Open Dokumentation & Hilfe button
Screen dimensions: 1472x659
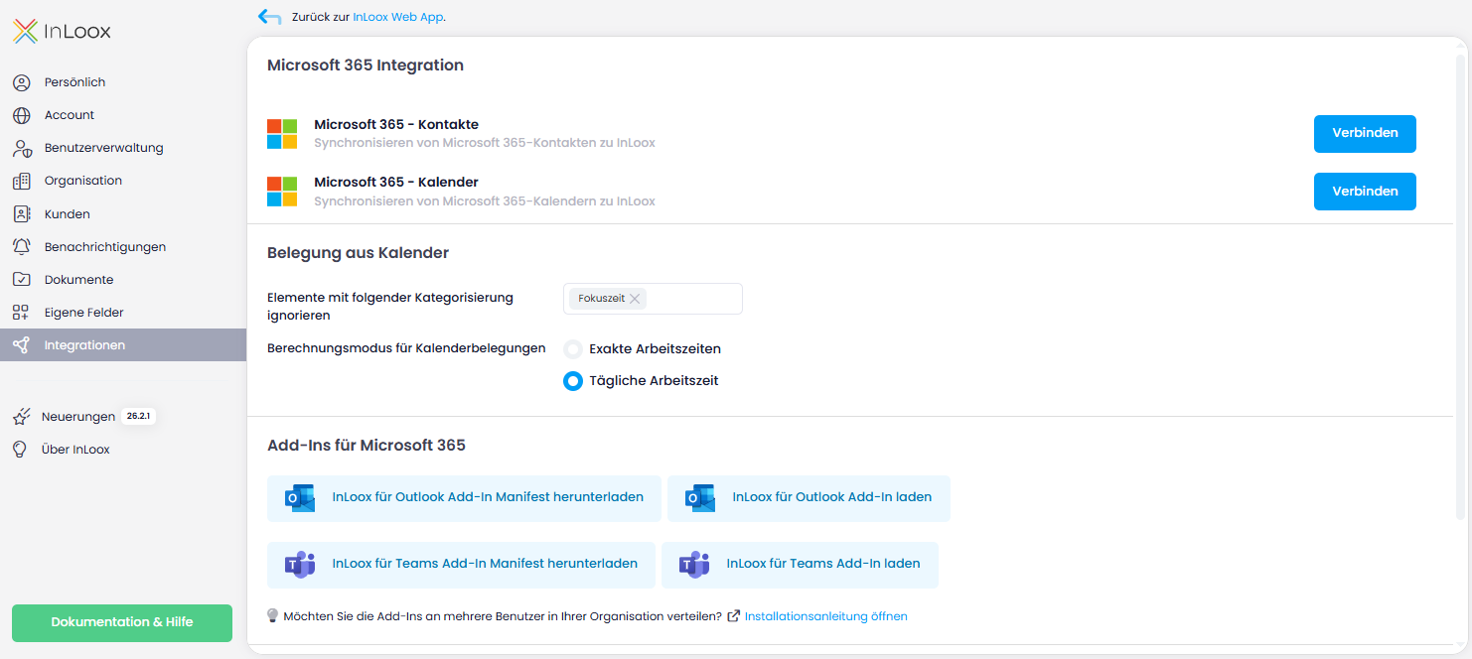coord(122,623)
